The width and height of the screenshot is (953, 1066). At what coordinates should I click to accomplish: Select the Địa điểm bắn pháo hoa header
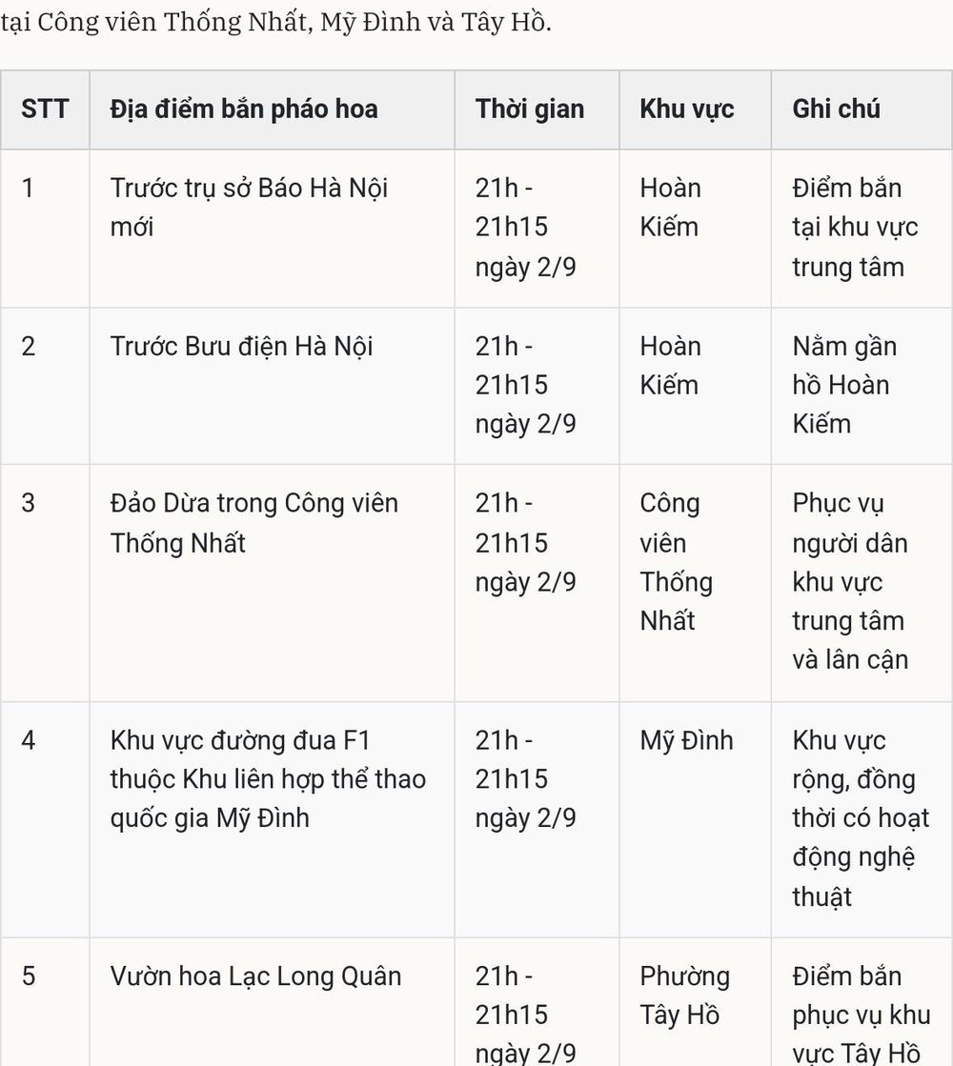(273, 110)
